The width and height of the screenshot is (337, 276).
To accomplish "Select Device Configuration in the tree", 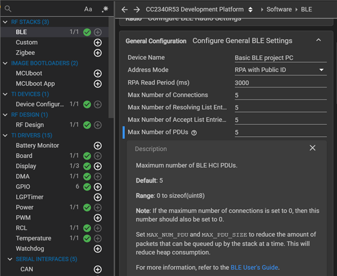I will click(x=40, y=104).
